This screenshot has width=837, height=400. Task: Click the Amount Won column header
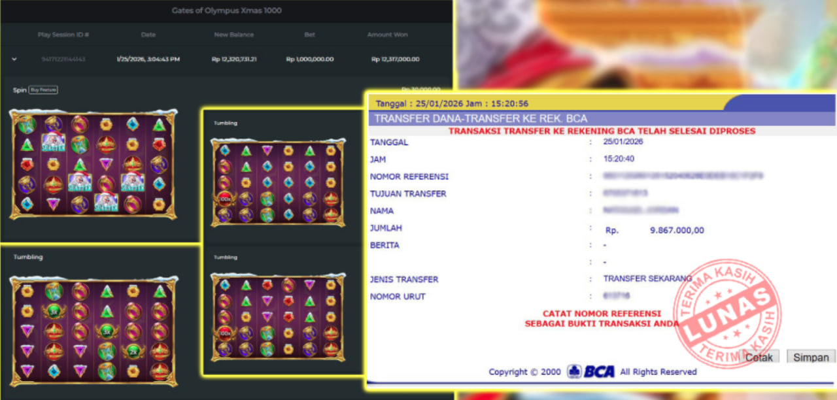click(388, 35)
